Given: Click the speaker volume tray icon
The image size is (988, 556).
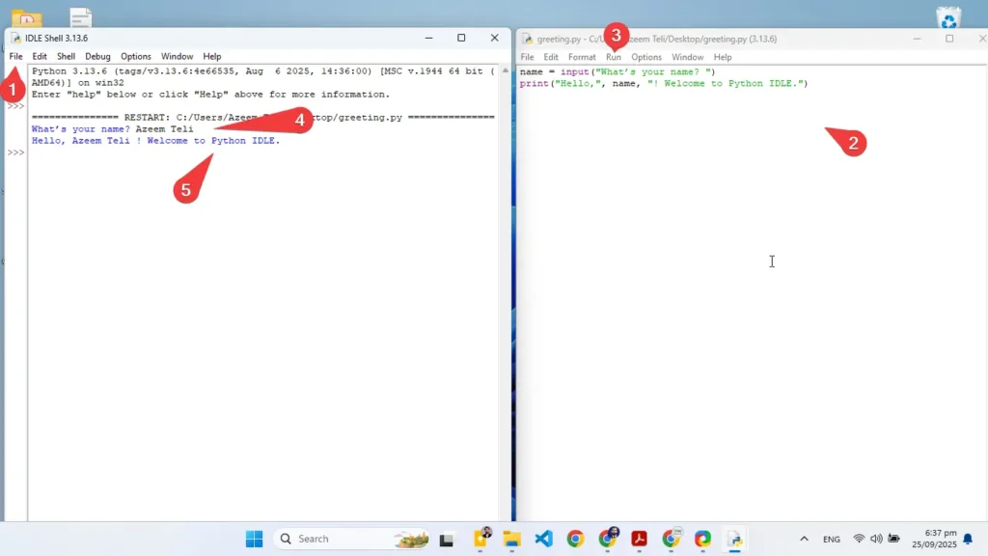Looking at the screenshot, I should click(x=876, y=539).
